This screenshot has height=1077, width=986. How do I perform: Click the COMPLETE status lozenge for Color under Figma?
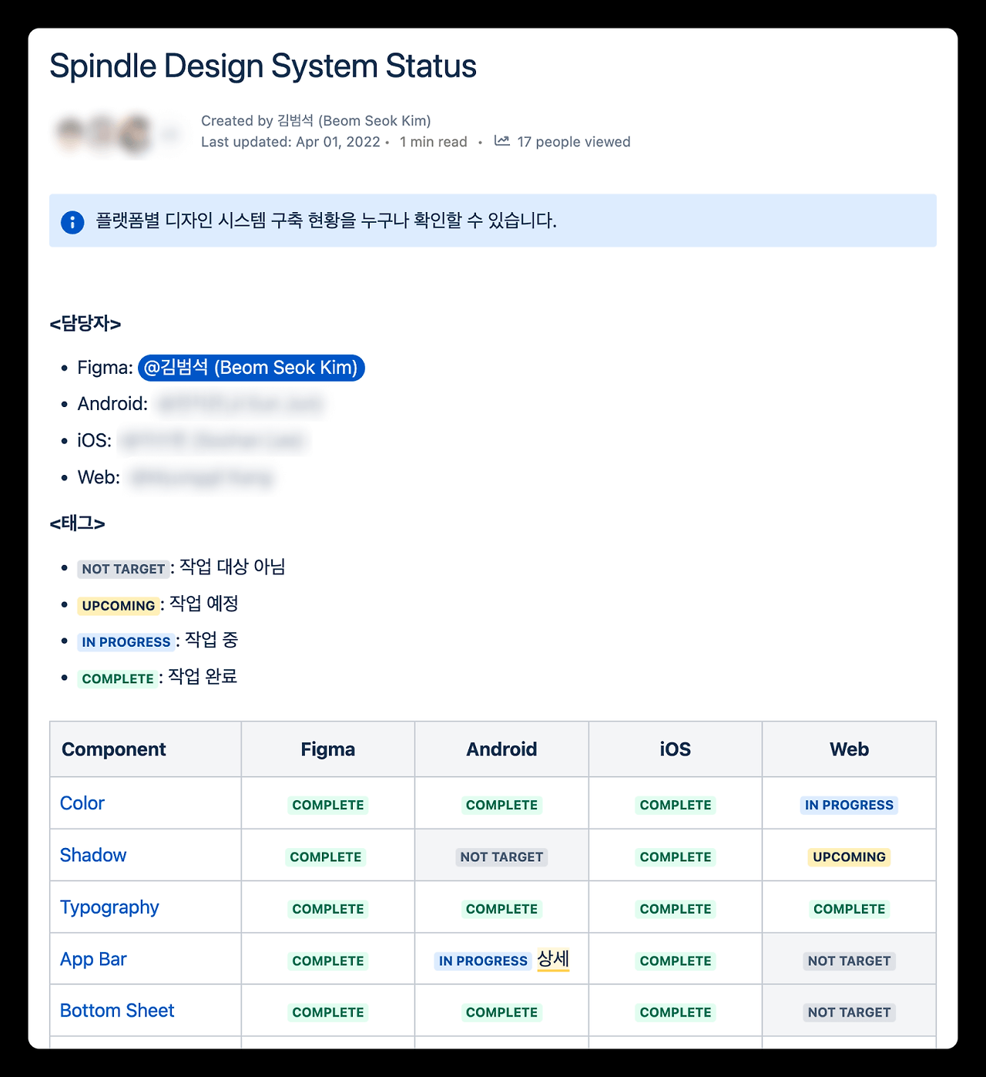tap(327, 804)
